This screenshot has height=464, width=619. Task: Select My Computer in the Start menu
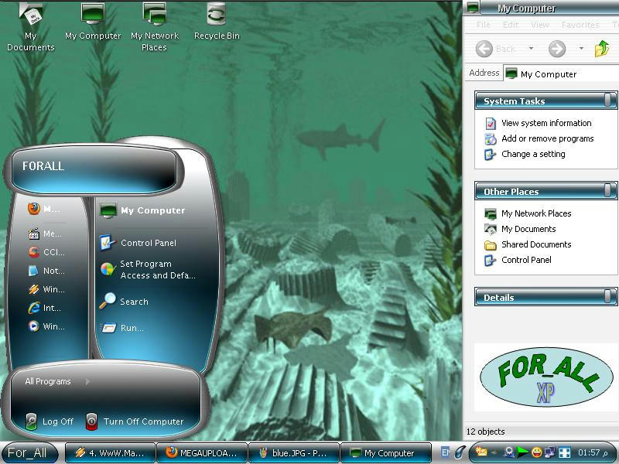pyautogui.click(x=142, y=210)
